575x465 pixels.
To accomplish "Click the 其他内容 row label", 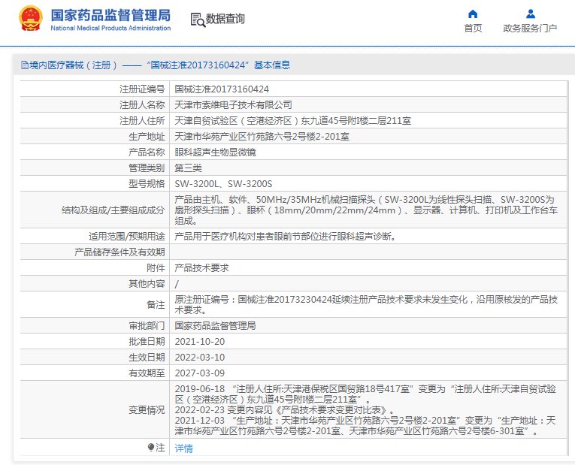I will pyautogui.click(x=147, y=284).
